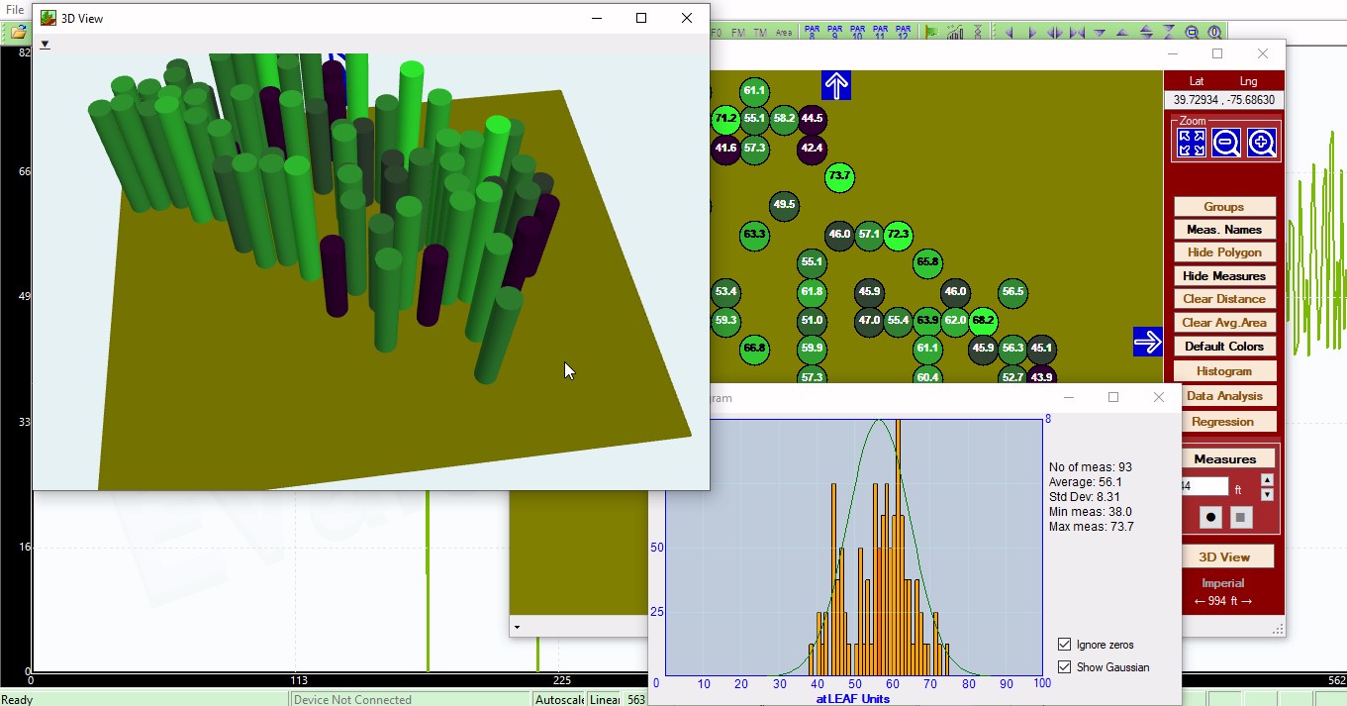
Task: Open the map window bottom-left dropdown arrow
Action: point(516,627)
